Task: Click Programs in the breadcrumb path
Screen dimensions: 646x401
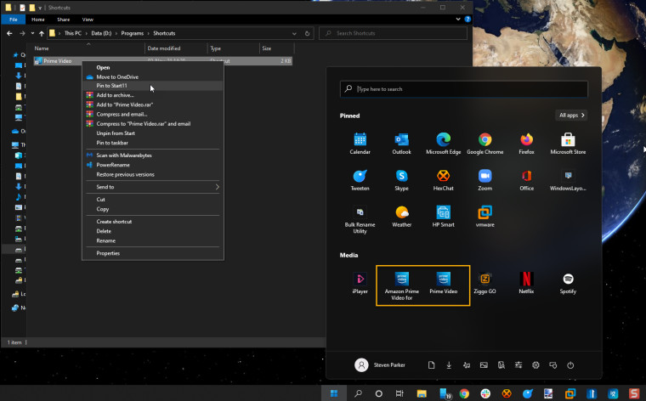Action: pyautogui.click(x=133, y=33)
